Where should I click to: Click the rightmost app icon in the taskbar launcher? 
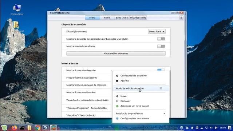point(54,128)
